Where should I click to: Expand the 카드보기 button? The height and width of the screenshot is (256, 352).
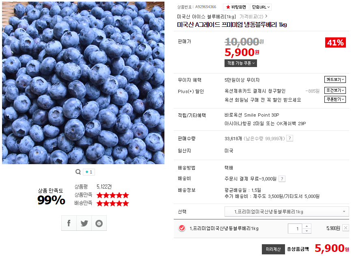click(x=335, y=79)
